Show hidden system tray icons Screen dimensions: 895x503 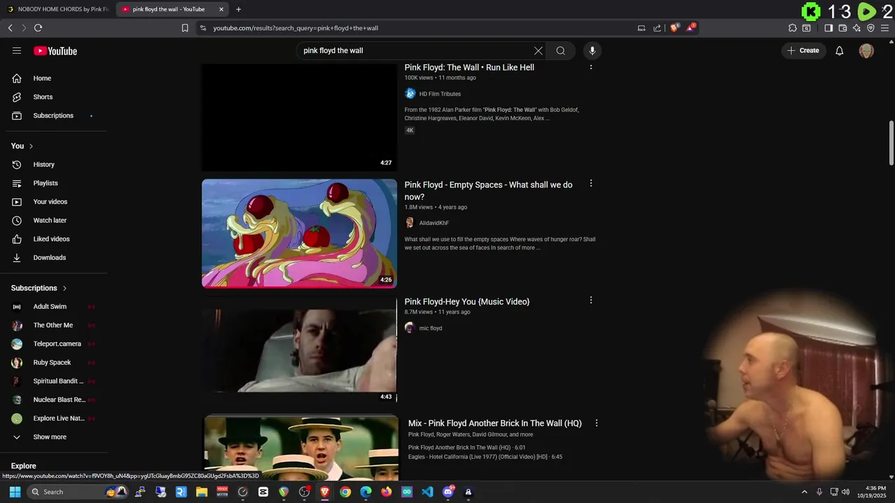804,492
